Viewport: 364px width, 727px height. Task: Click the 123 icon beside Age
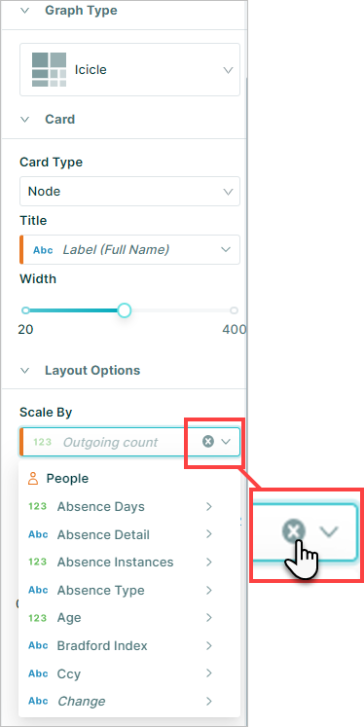pyautogui.click(x=38, y=618)
